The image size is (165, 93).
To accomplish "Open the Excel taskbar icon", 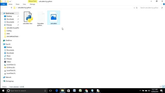I will pyautogui.click(x=80, y=91).
